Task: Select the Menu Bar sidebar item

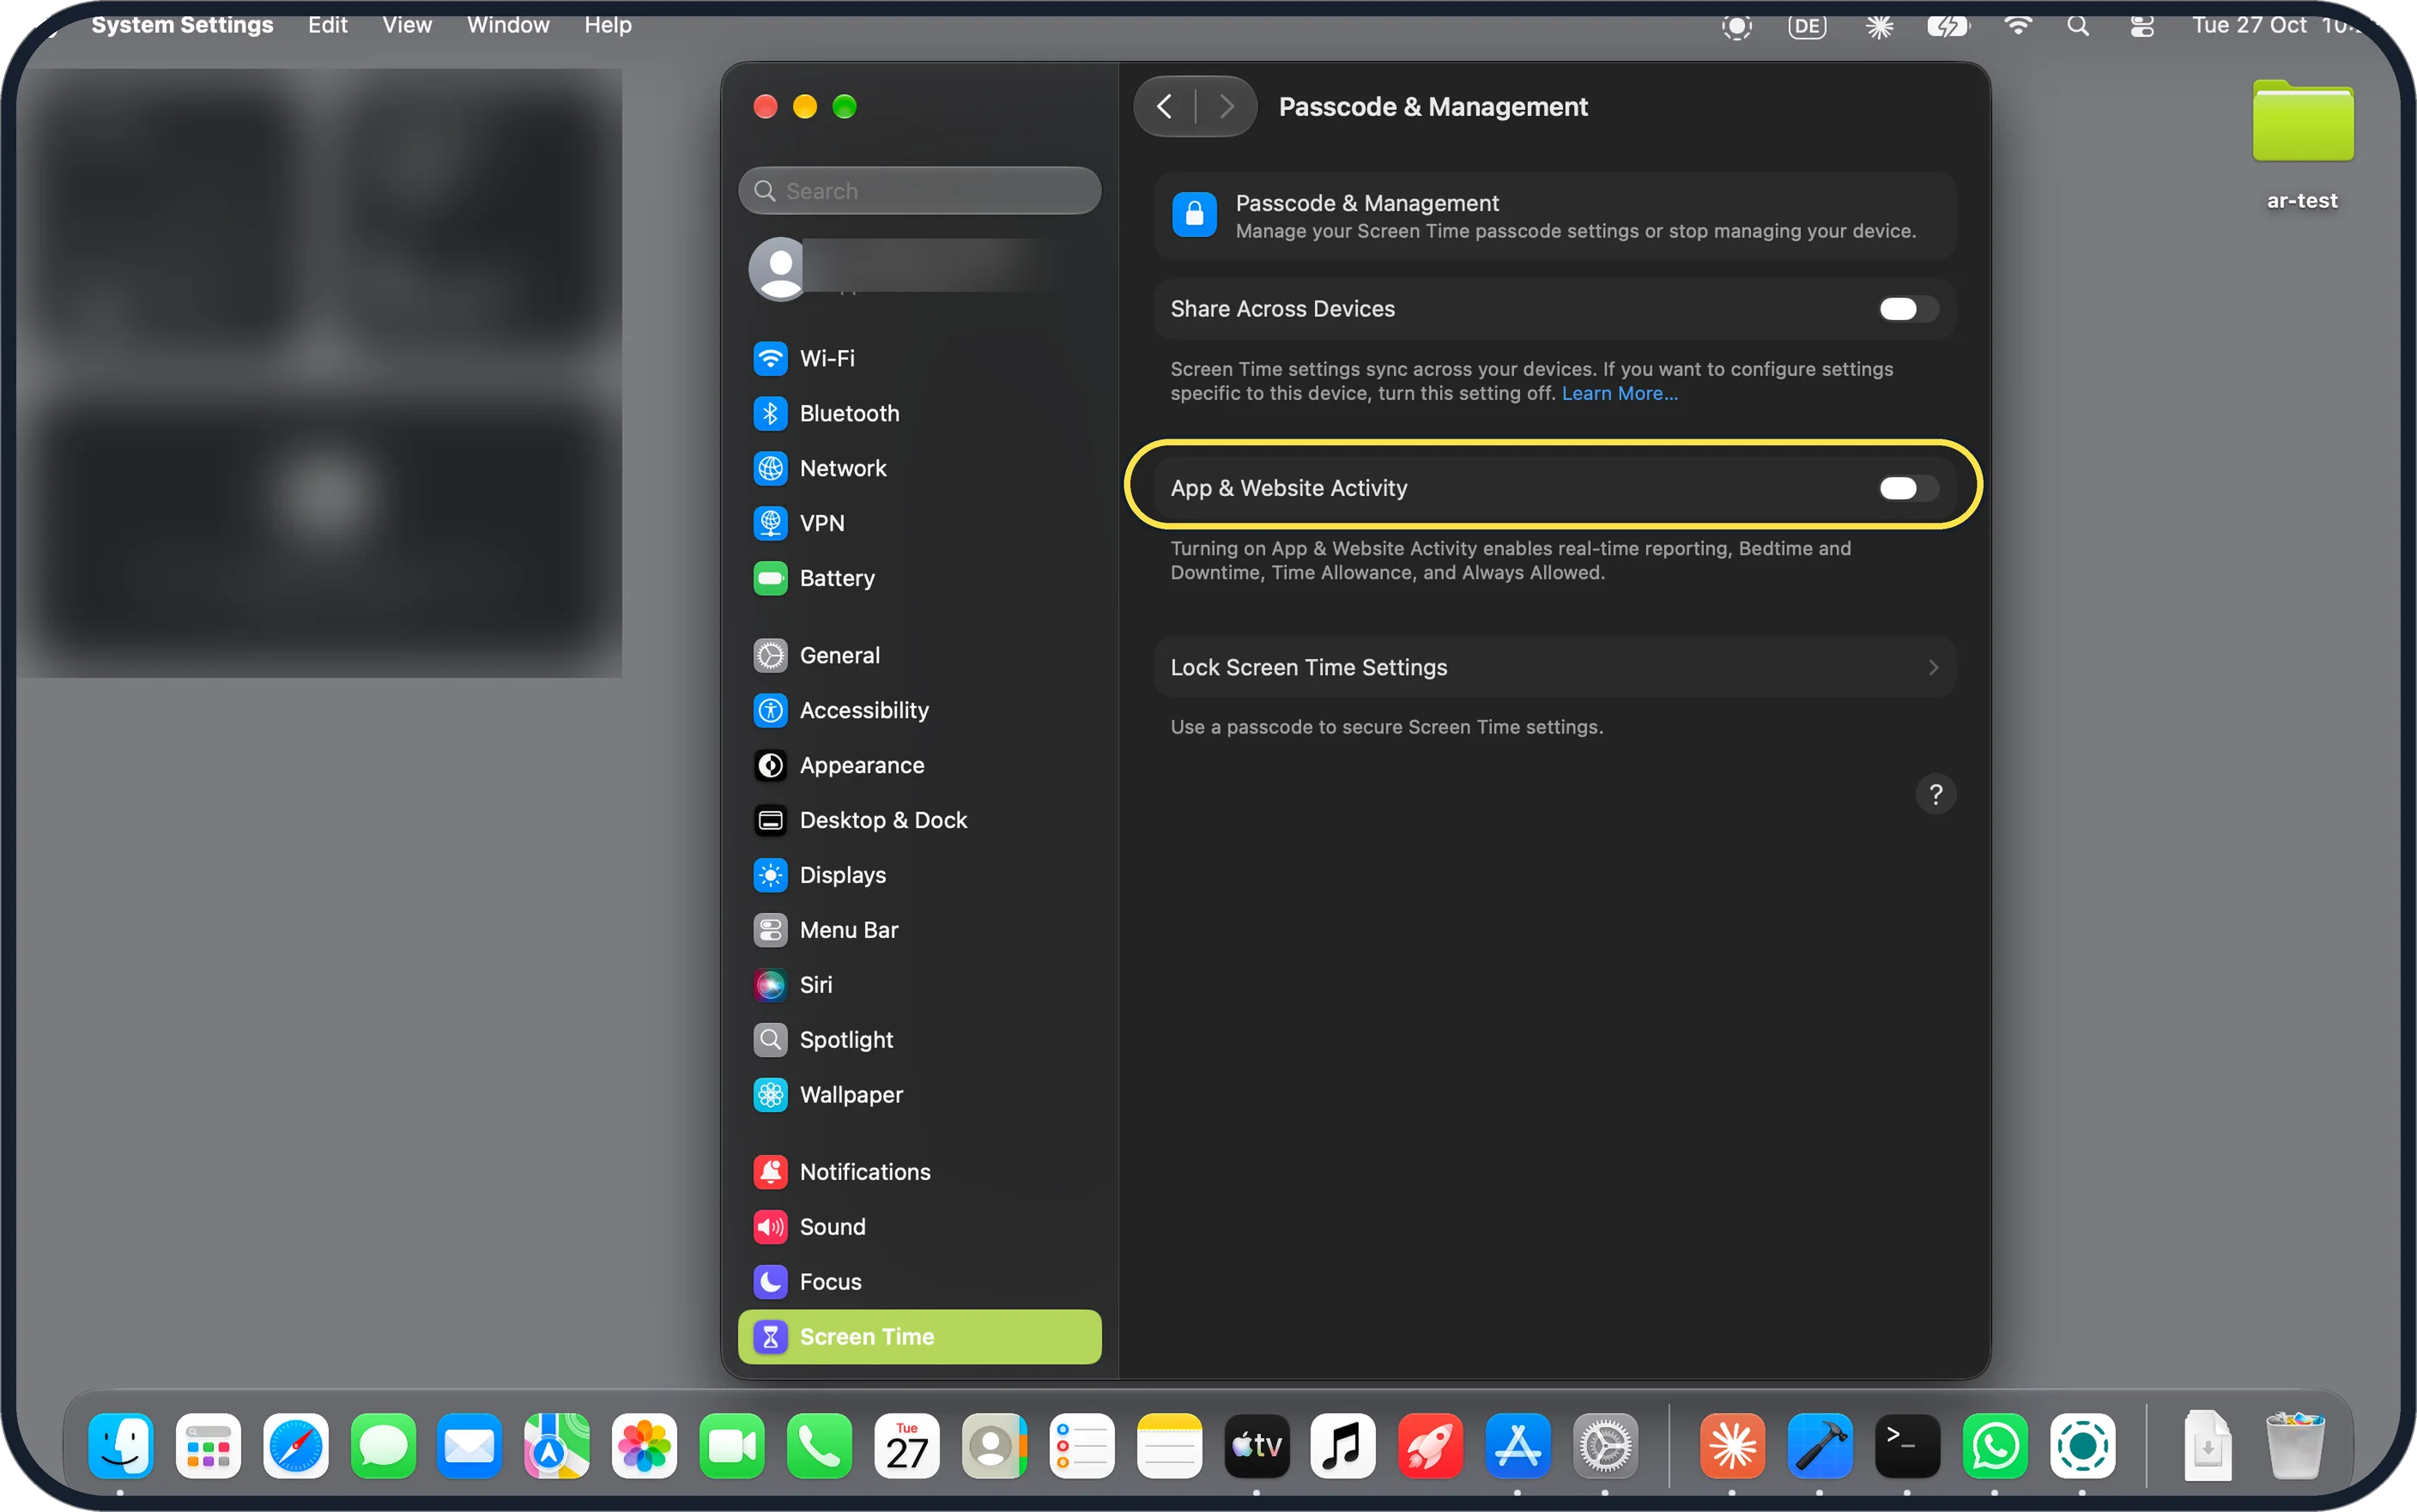Action: pos(919,930)
